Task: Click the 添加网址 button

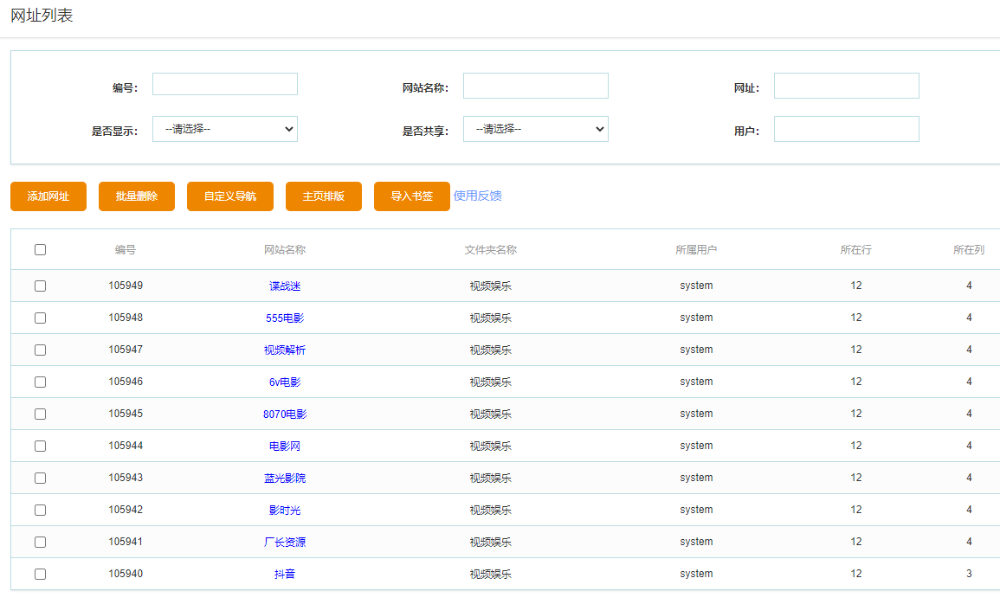Action: point(48,196)
